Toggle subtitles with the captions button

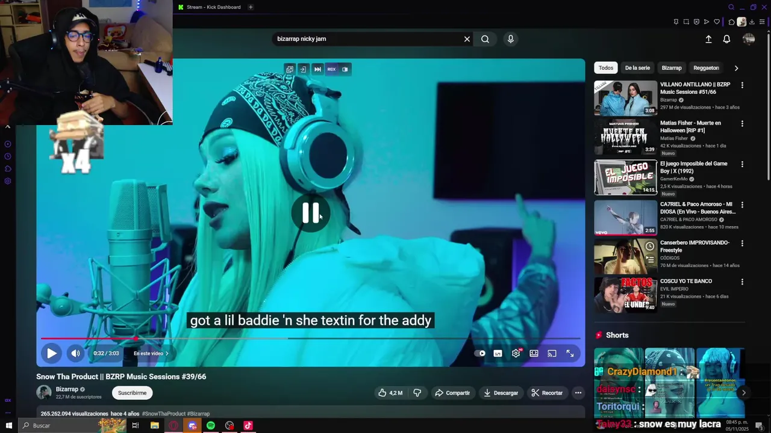498,354
